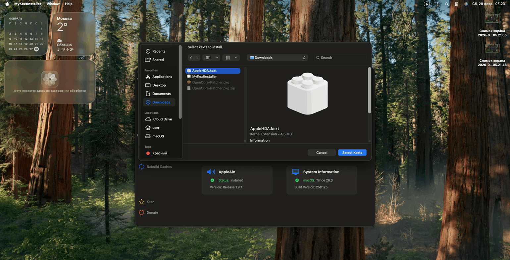Click the green check beside Status: Installed
The height and width of the screenshot is (260, 510).
pyautogui.click(x=212, y=180)
